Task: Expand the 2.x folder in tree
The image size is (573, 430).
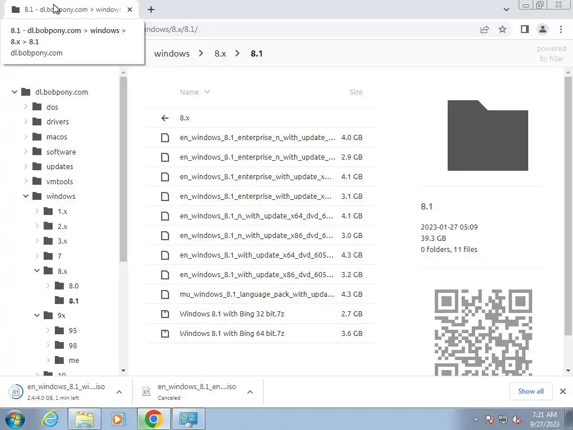Action: coord(37,226)
